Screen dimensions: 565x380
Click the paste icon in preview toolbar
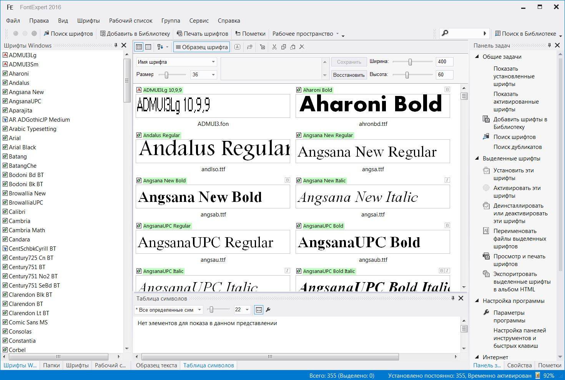click(x=292, y=47)
